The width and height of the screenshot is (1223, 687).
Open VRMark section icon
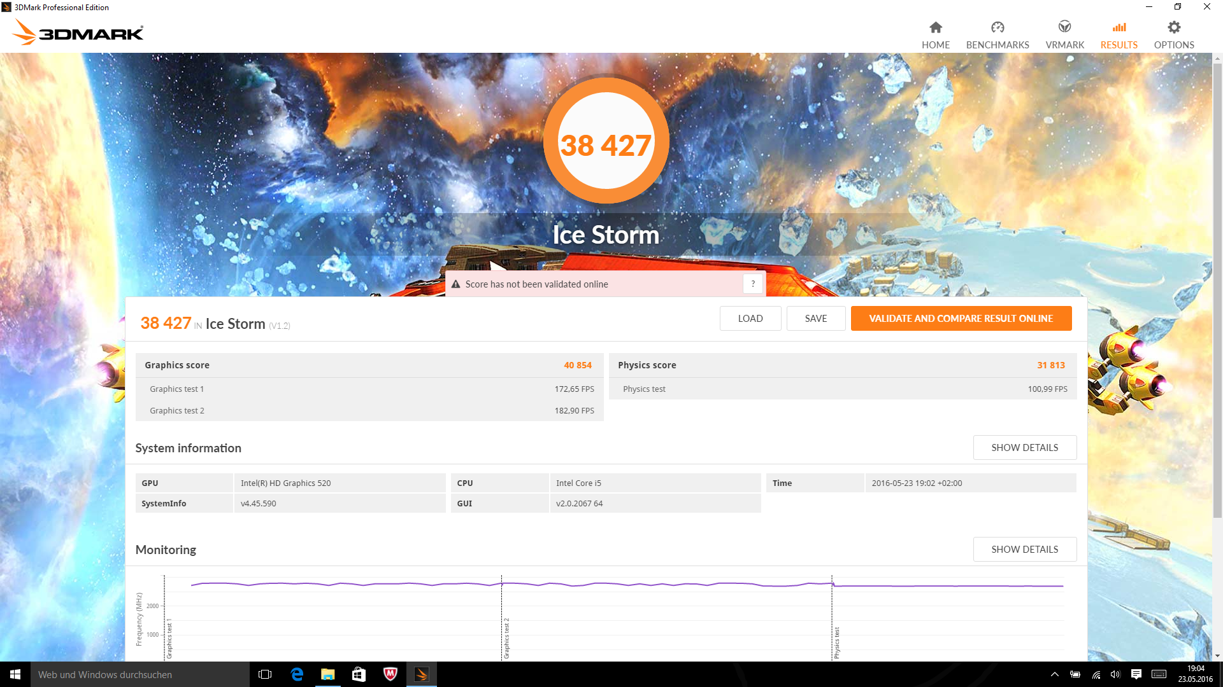click(1064, 27)
